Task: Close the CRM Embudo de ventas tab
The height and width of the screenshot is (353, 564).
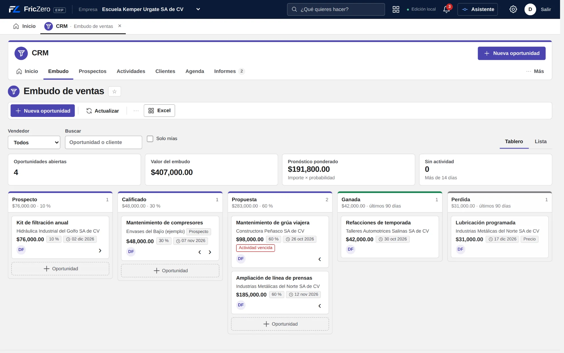Action: [120, 26]
